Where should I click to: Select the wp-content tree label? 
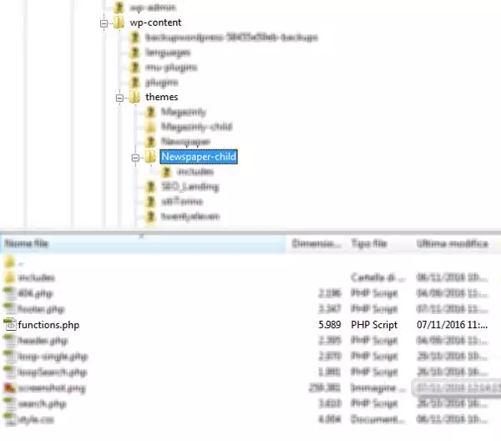point(155,23)
